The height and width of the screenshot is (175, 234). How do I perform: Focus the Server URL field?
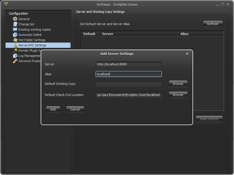129,64
